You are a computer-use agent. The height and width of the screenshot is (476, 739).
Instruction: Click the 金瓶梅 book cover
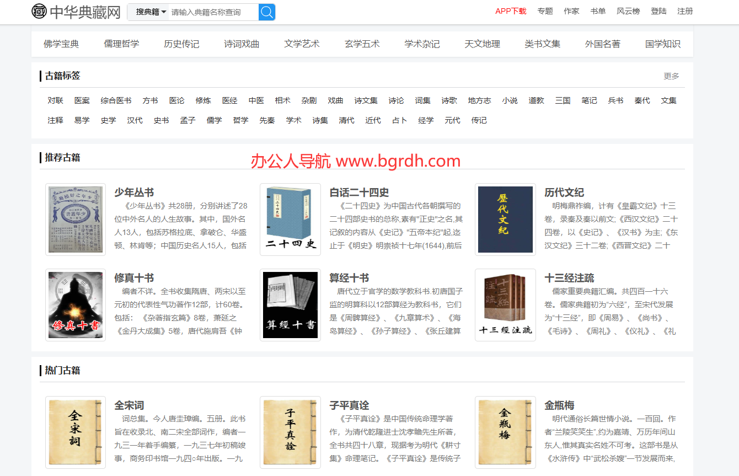click(x=505, y=432)
